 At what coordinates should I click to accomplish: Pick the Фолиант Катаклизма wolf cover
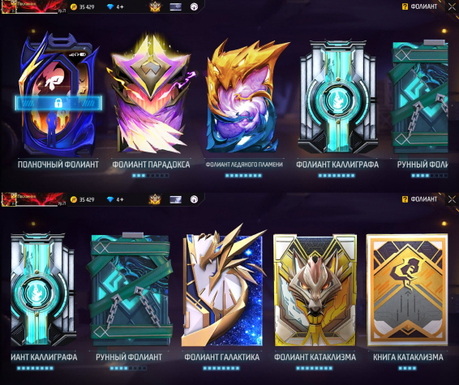pyautogui.click(x=315, y=289)
